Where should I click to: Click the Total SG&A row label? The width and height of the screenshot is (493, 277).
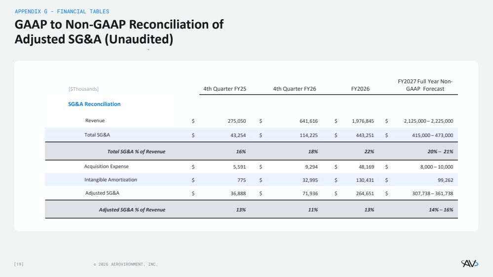point(97,135)
